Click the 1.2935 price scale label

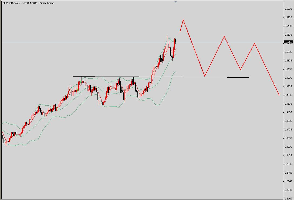click(288, 164)
